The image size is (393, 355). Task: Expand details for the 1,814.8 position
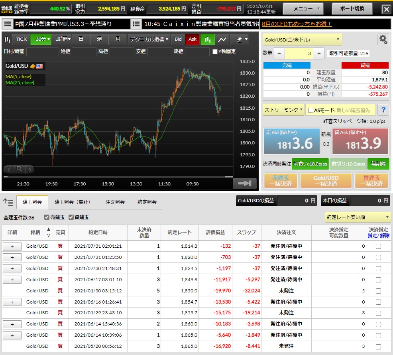12,247
